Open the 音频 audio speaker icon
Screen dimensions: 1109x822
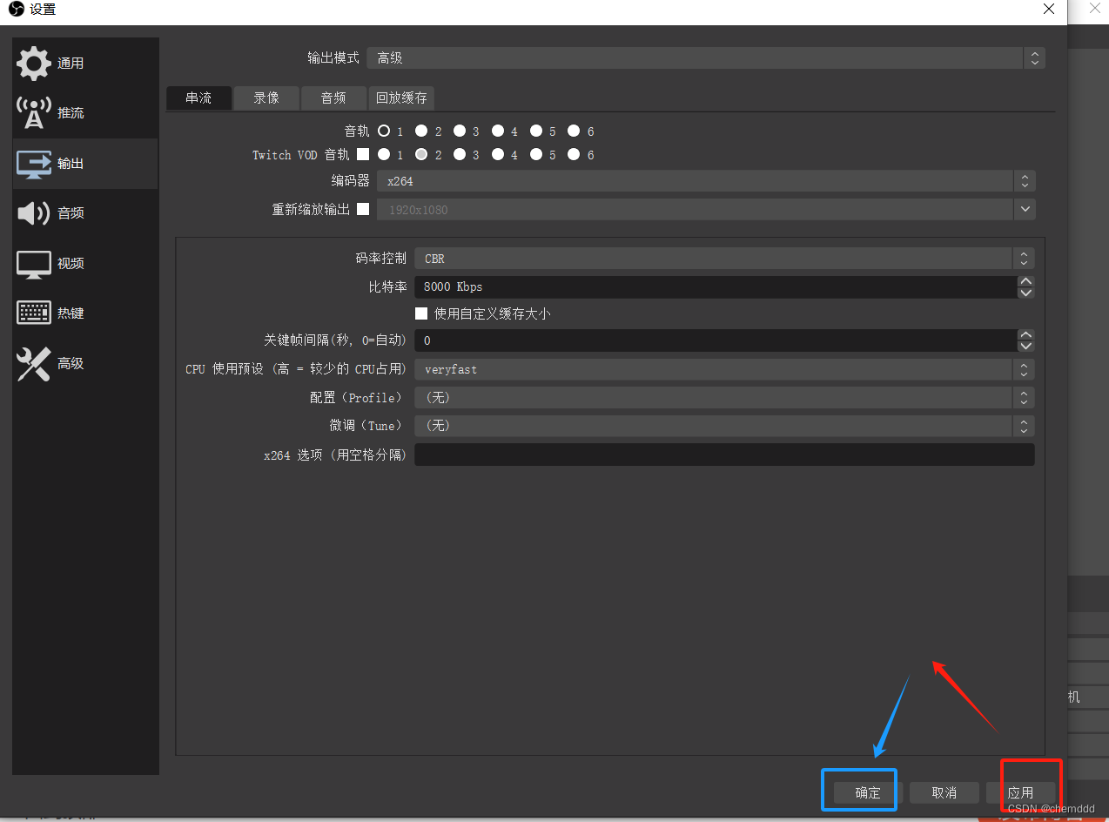pyautogui.click(x=34, y=212)
